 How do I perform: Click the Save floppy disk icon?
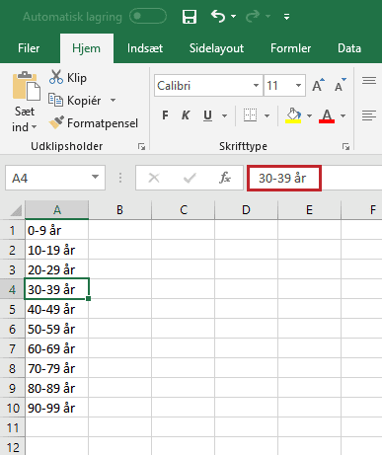pos(190,17)
